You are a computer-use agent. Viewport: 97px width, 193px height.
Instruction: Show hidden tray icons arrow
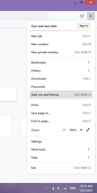coord(46,188)
